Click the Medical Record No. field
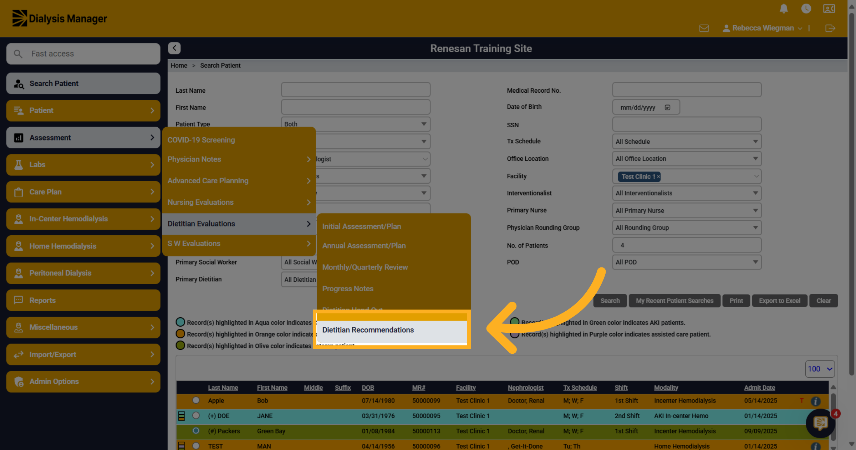This screenshot has width=856, height=450. [687, 90]
